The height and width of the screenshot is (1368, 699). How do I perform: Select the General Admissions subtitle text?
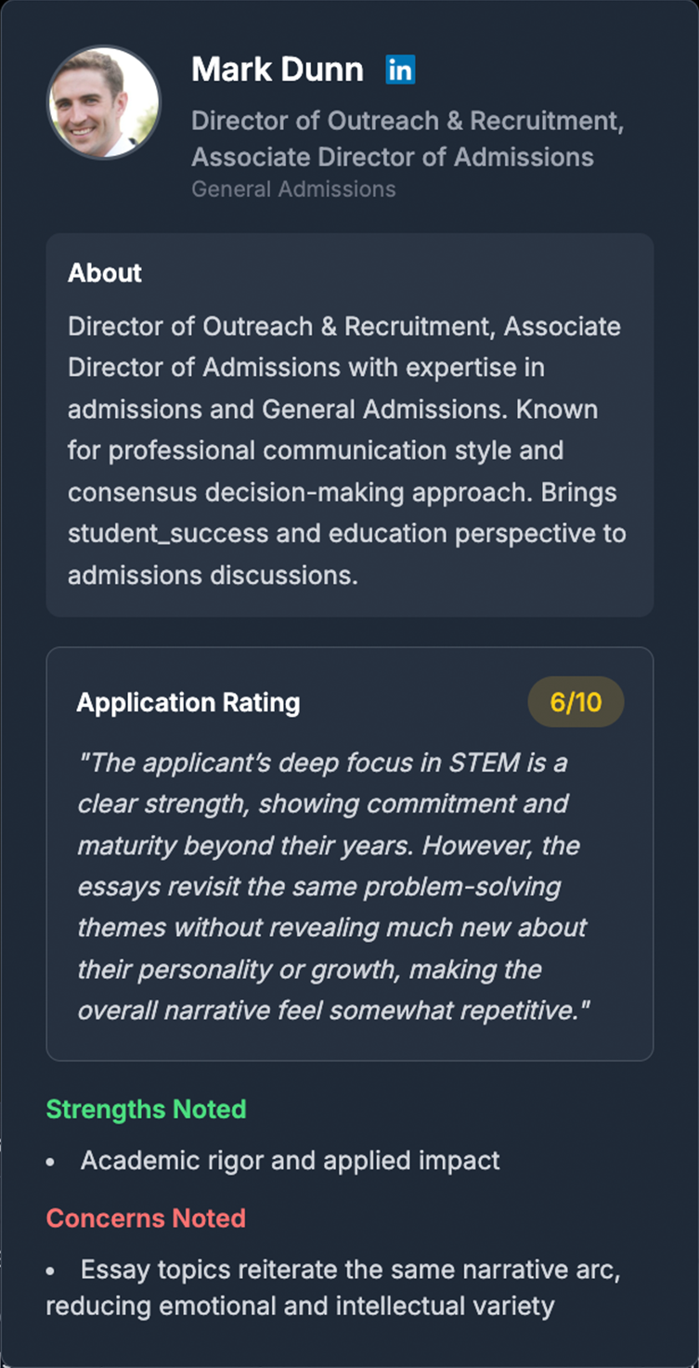294,189
